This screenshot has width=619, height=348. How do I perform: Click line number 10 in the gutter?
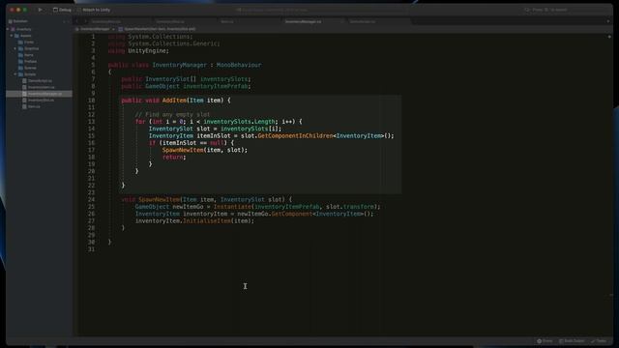pyautogui.click(x=91, y=101)
